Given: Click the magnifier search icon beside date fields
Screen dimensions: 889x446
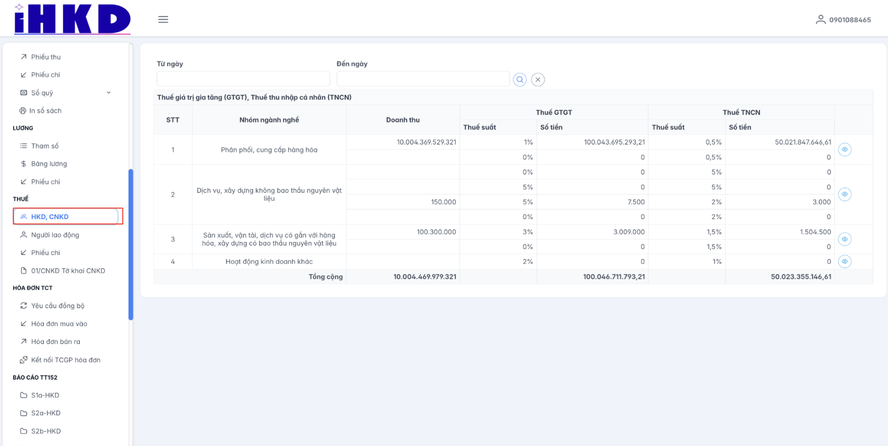Looking at the screenshot, I should pos(520,80).
